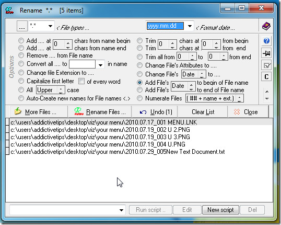This screenshot has width=281, height=225.
Task: Select the Numerate Files radio button
Action: tap(139, 98)
